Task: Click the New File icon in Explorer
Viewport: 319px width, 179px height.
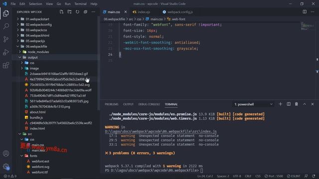Action: (x=61, y=12)
